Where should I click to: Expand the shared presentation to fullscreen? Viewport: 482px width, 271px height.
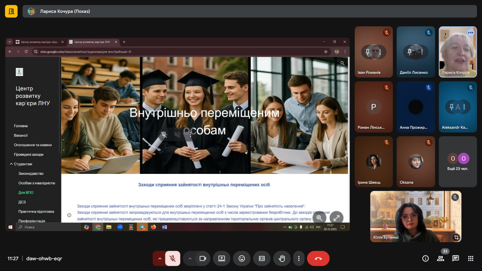pyautogui.click(x=336, y=218)
